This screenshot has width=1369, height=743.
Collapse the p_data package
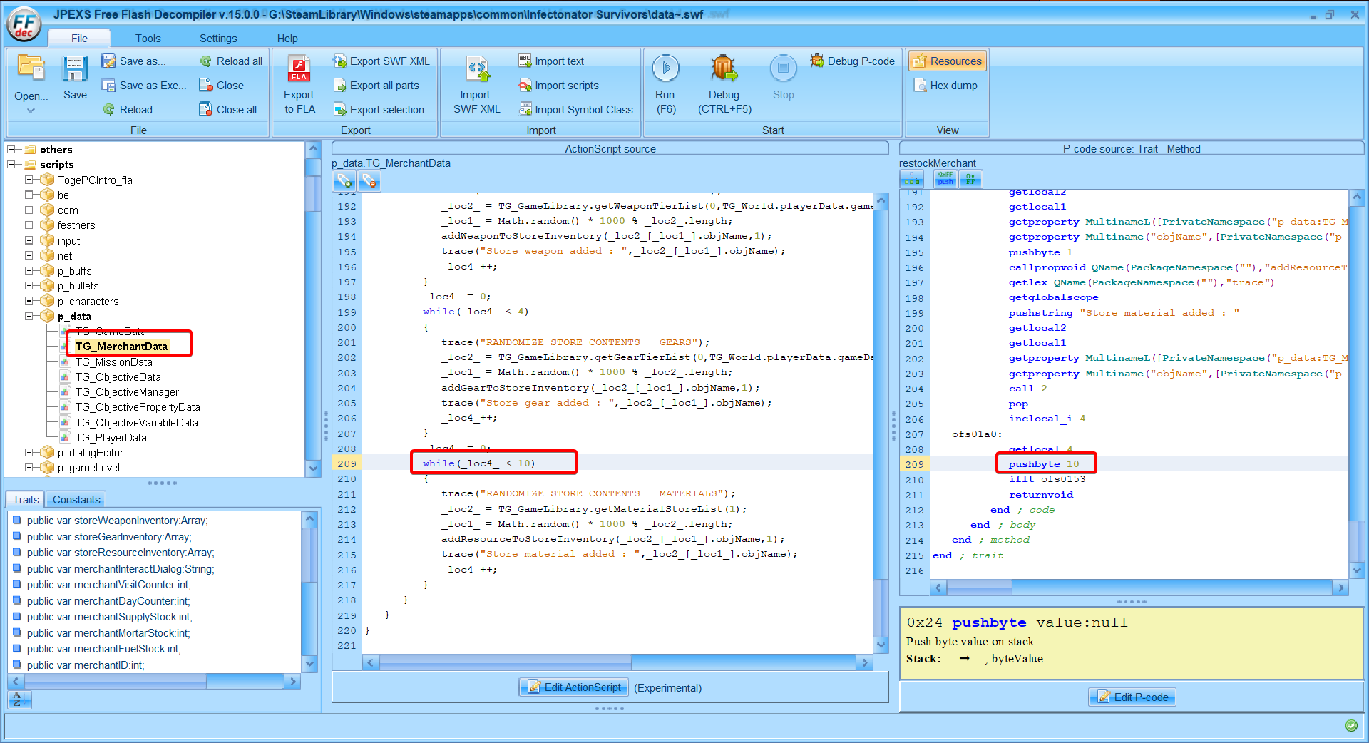tap(29, 316)
